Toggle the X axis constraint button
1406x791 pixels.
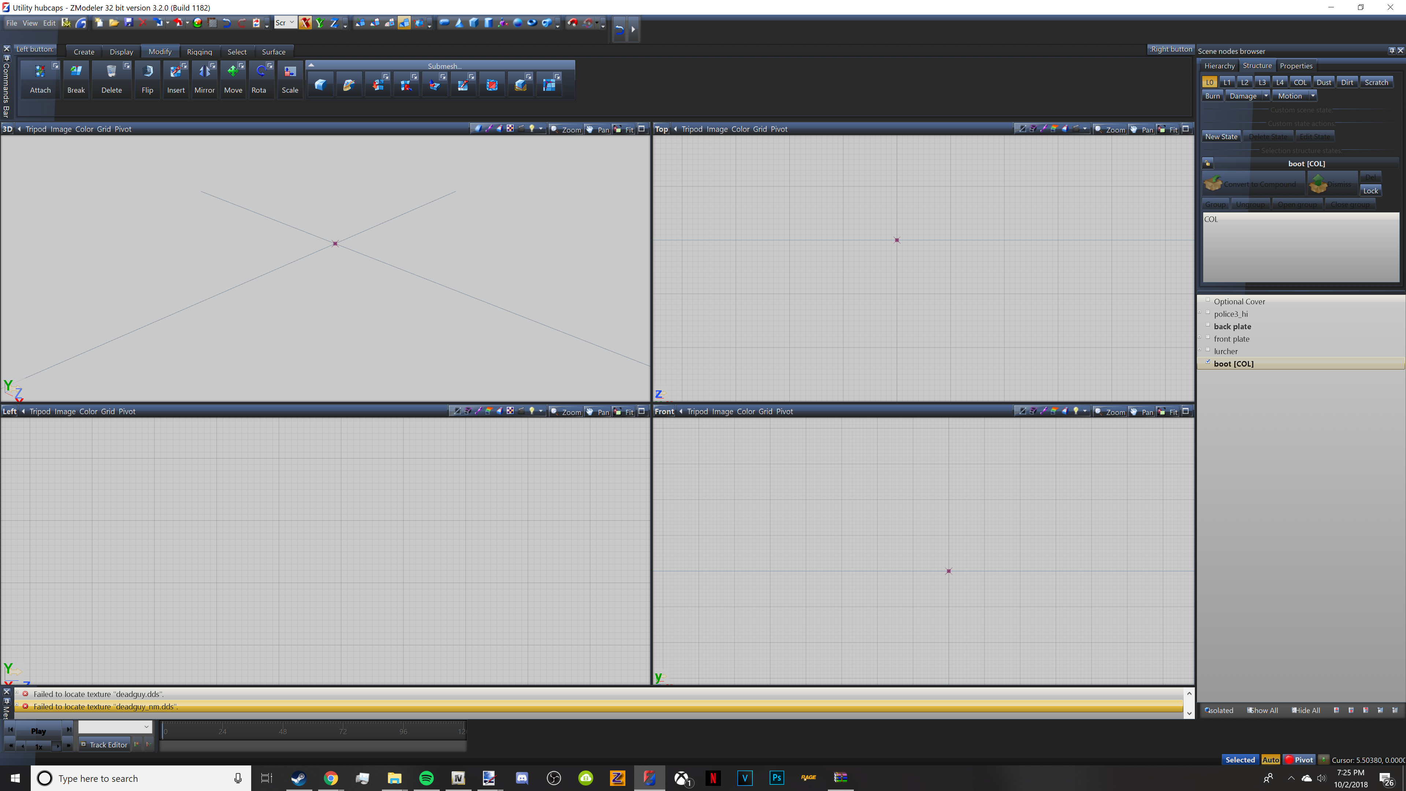pos(306,23)
